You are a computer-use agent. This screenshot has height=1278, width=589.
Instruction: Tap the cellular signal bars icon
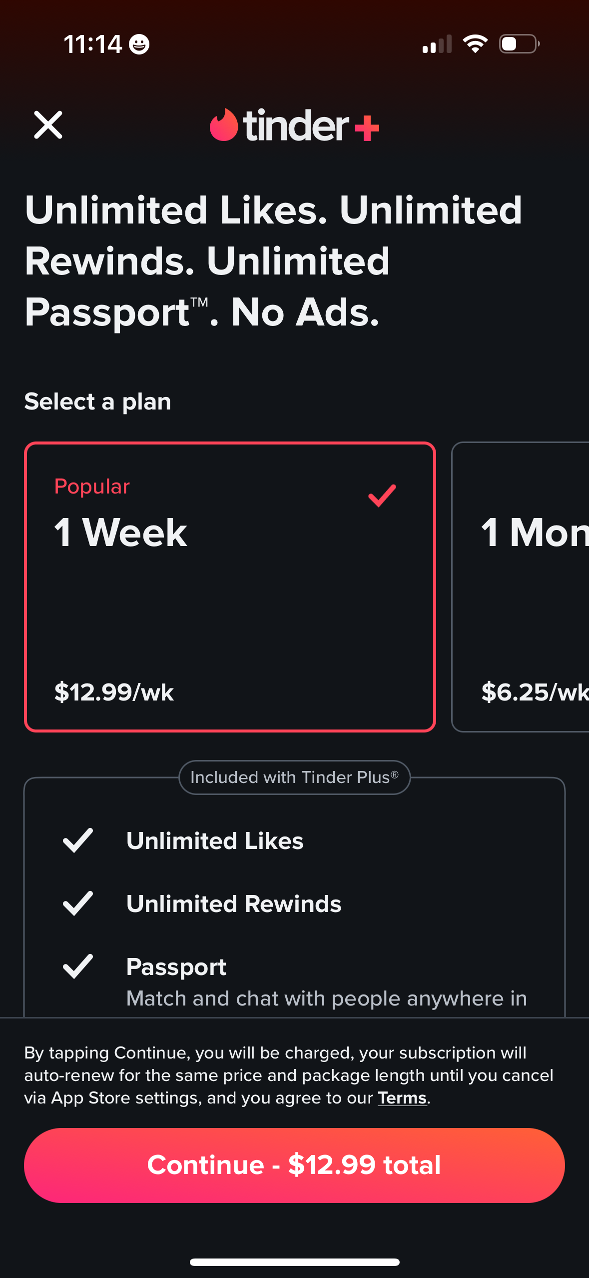click(437, 44)
